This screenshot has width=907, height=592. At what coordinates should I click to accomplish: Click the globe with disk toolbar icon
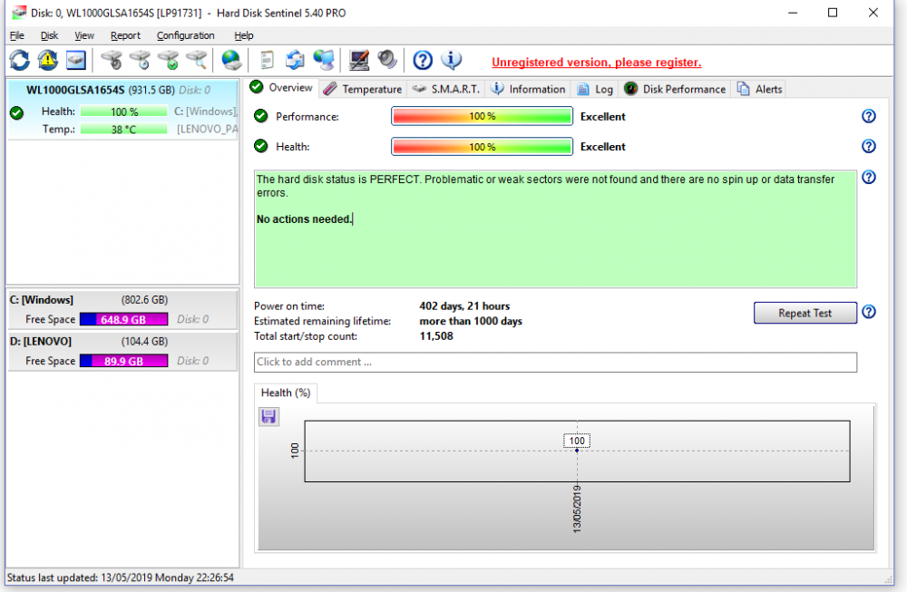click(x=231, y=60)
